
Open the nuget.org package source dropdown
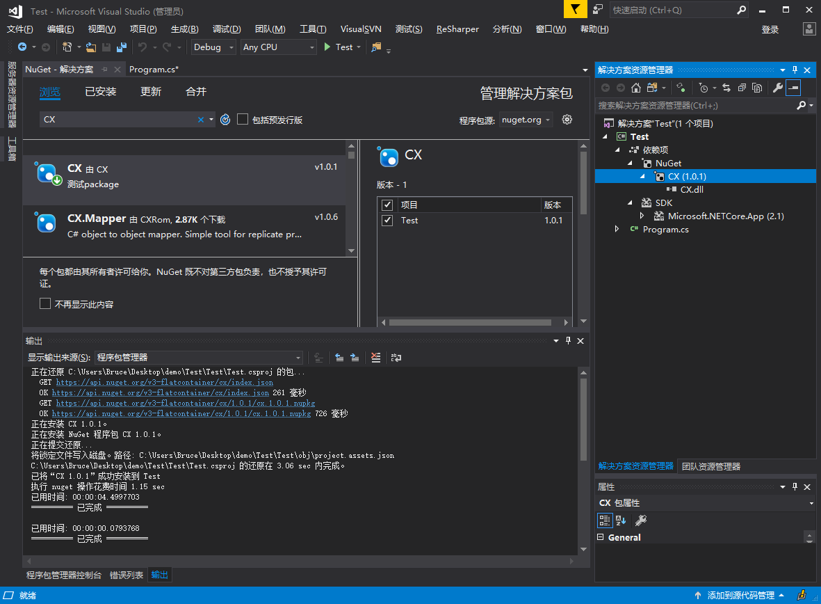(526, 120)
